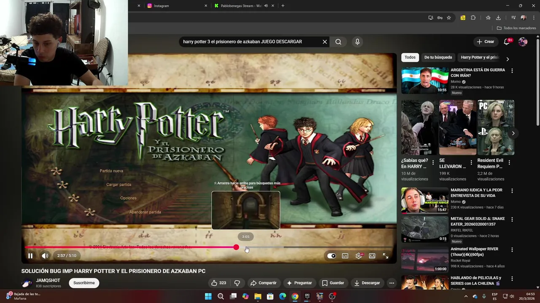540x303 pixels.
Task: Open the Animated Wallpaper RIVER thumbnail
Action: coord(425,259)
